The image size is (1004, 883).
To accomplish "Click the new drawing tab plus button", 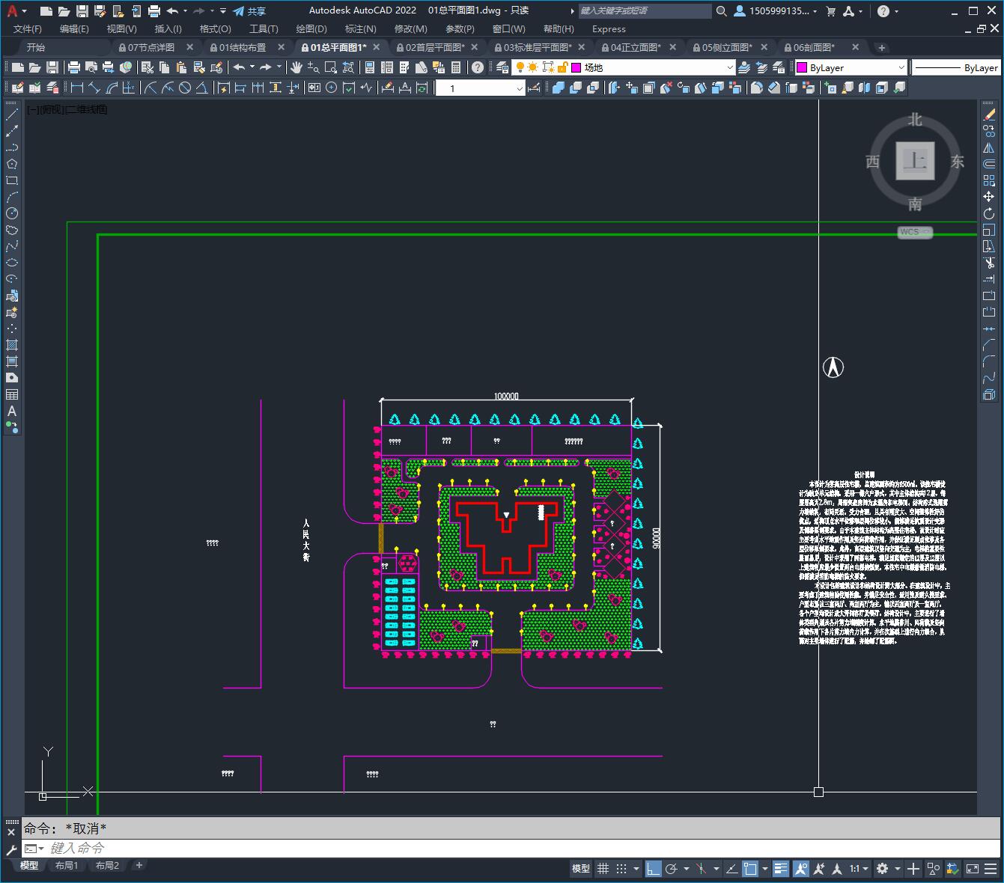I will pyautogui.click(x=882, y=47).
